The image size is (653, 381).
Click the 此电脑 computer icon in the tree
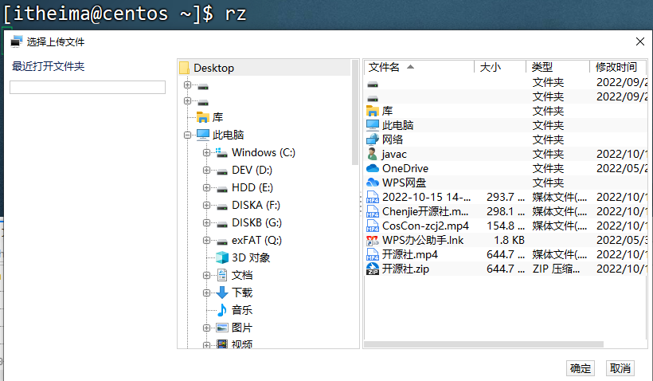(x=203, y=134)
